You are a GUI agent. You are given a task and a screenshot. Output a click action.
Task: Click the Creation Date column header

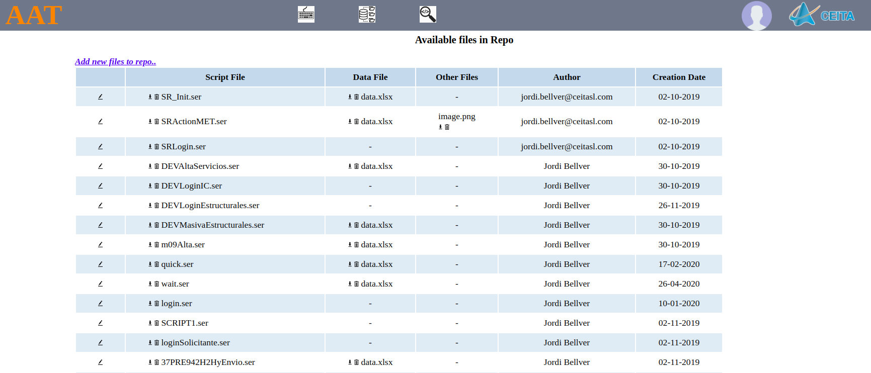679,77
